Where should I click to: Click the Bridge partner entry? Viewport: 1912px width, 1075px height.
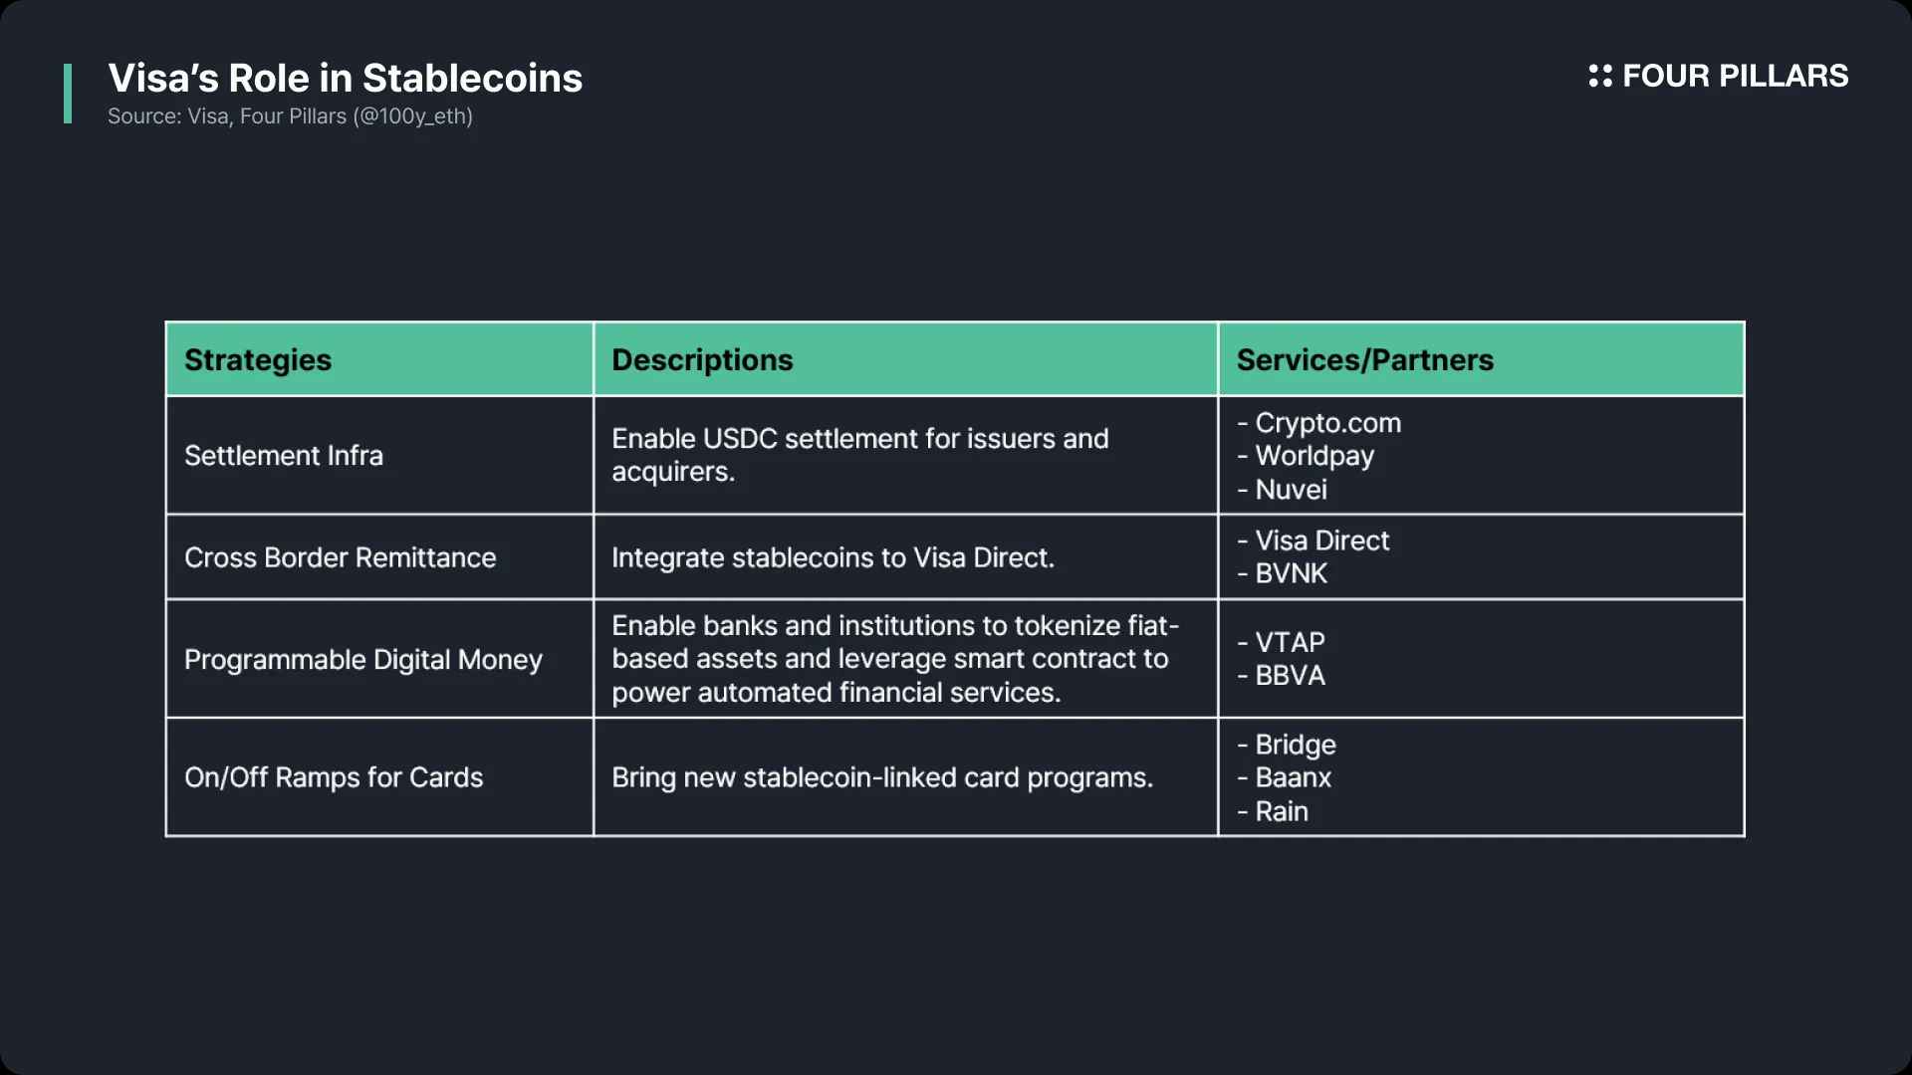click(x=1287, y=745)
